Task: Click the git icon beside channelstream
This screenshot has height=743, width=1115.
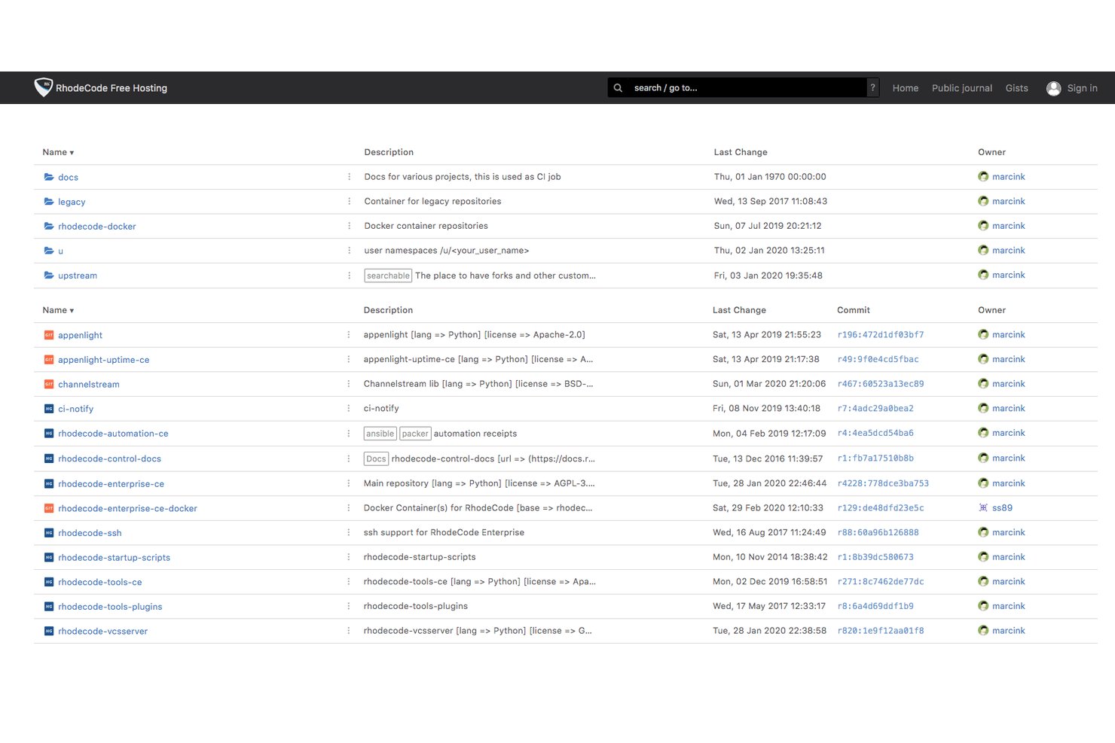Action: pos(49,384)
